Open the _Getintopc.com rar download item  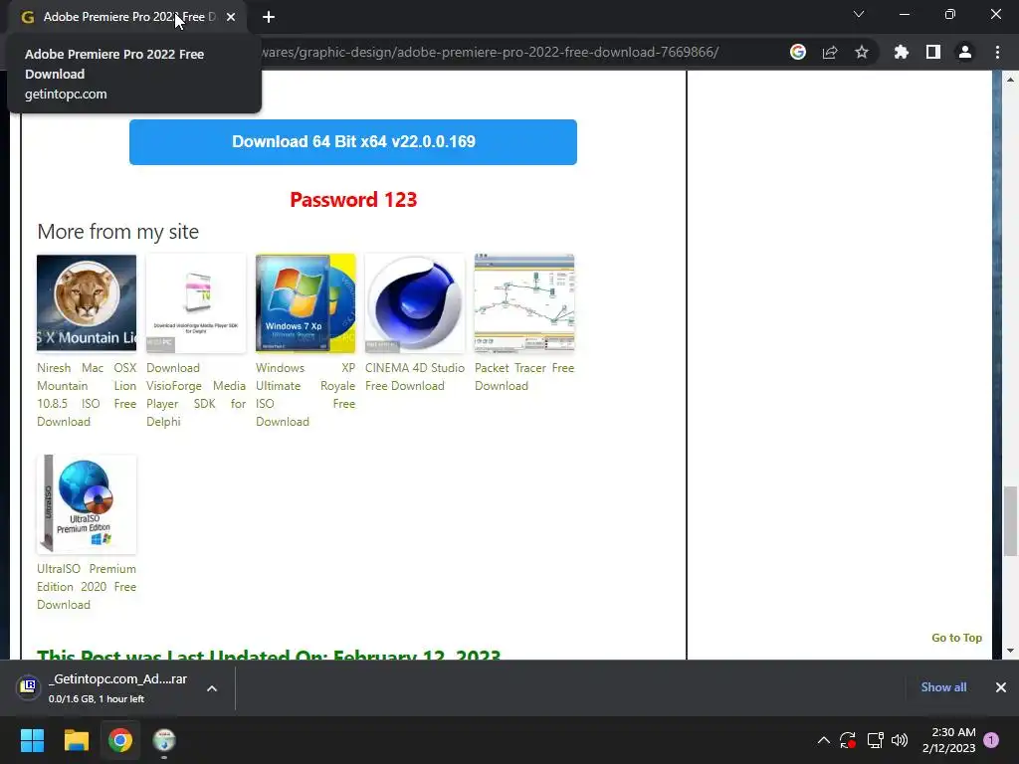point(117,688)
